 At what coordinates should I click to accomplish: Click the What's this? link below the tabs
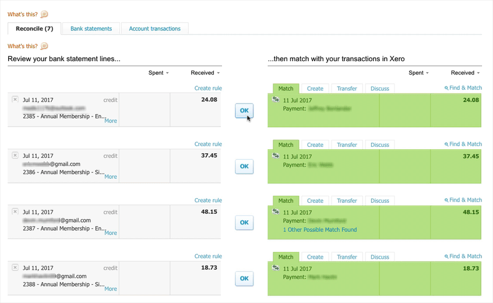pyautogui.click(x=22, y=46)
